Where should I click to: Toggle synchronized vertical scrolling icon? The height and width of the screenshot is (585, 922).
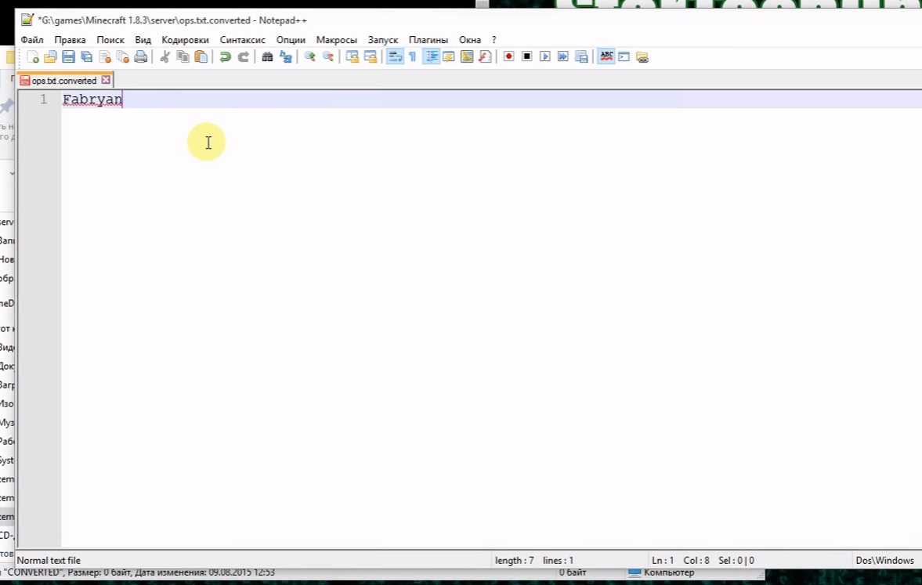point(353,57)
